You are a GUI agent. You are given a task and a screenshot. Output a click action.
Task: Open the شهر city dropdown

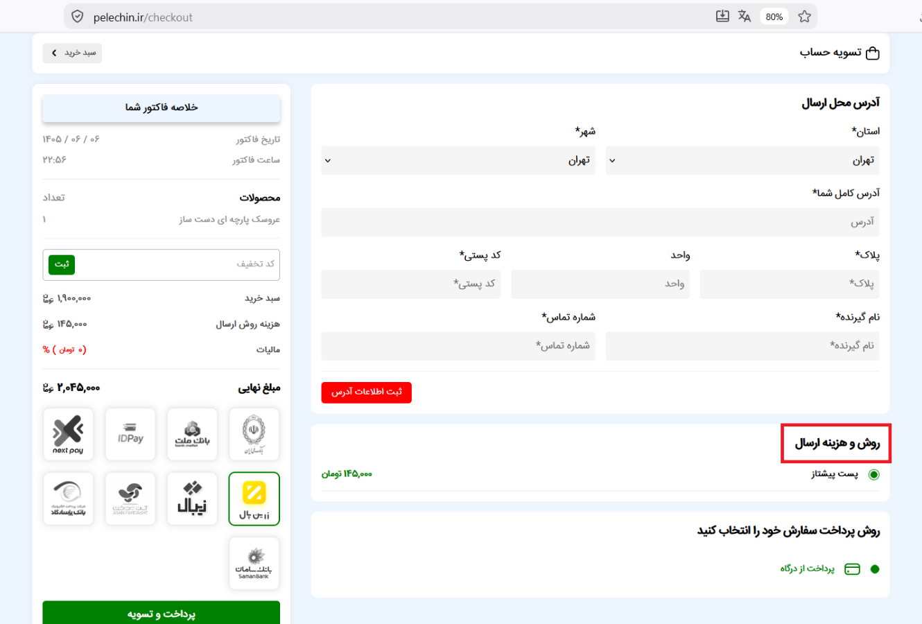click(458, 160)
